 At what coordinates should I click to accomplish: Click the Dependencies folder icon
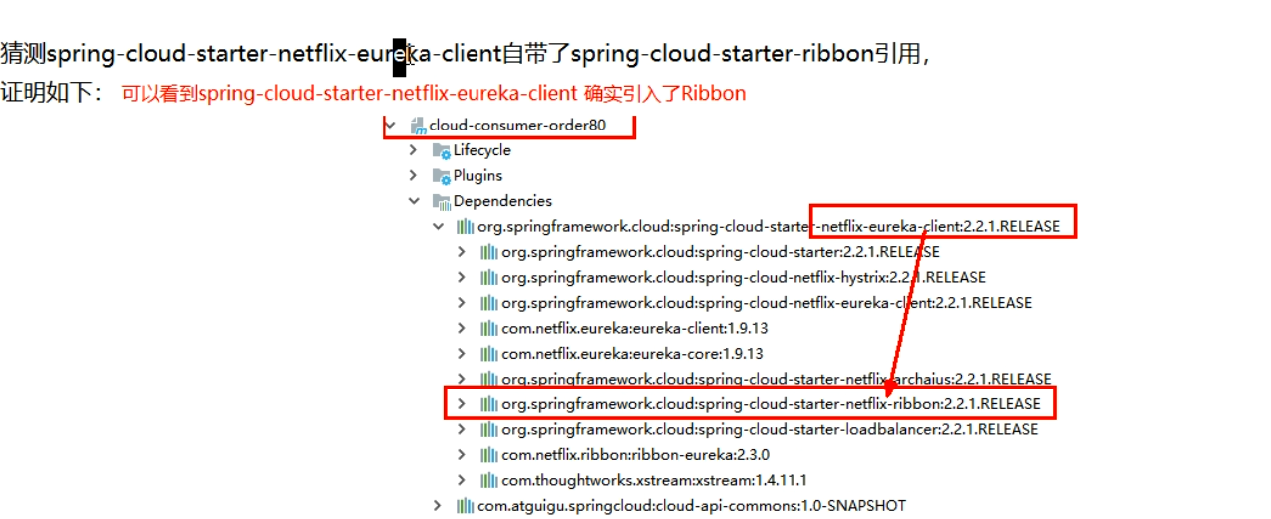point(441,201)
